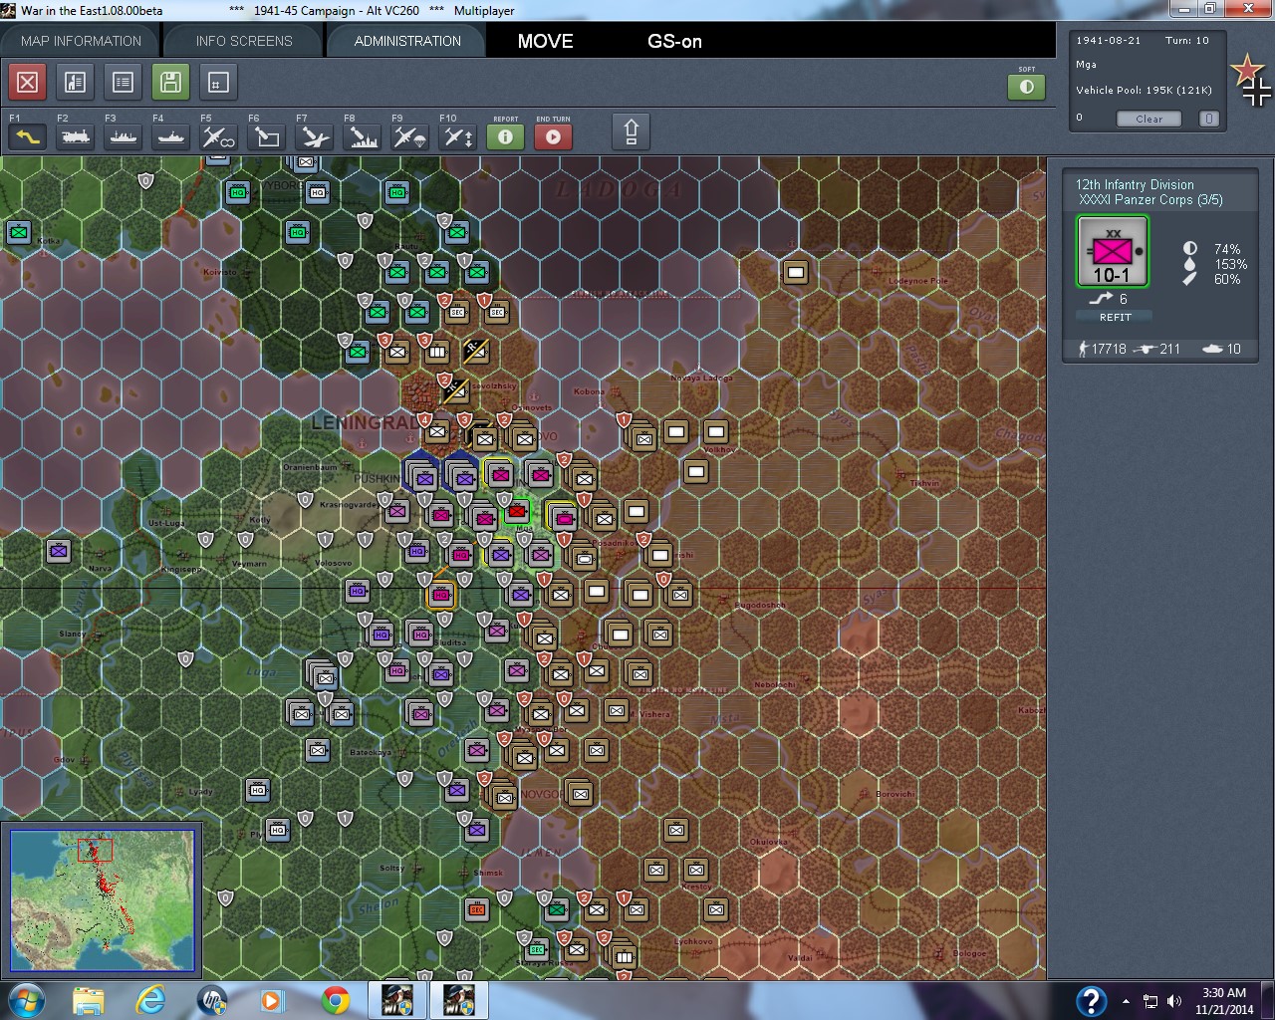The height and width of the screenshot is (1020, 1275).
Task: Click the red exit game icon
Action: 28,82
